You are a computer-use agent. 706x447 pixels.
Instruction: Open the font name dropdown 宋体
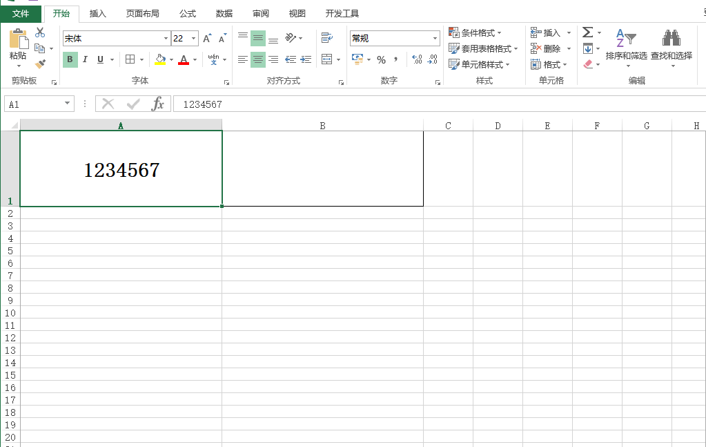[166, 38]
